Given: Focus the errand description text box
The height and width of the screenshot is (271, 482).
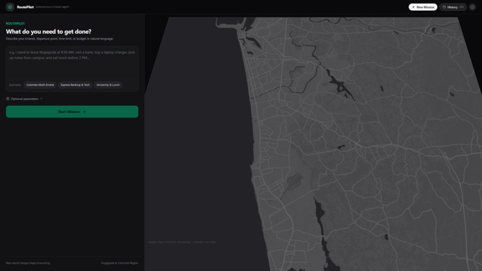Looking at the screenshot, I should tap(72, 63).
